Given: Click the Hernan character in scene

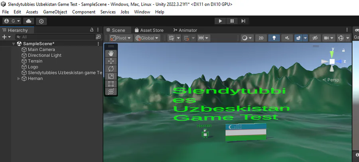Looking at the screenshot, I should pyautogui.click(x=205, y=133).
